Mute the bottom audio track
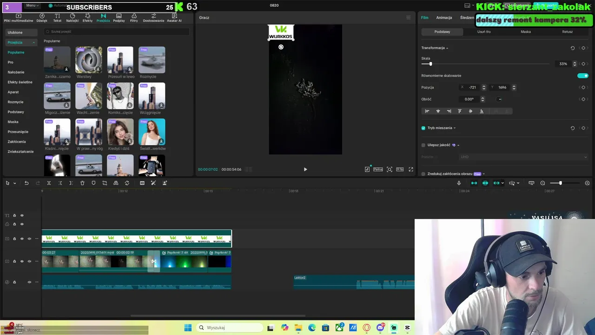Image resolution: width=595 pixels, height=335 pixels. 29,282
